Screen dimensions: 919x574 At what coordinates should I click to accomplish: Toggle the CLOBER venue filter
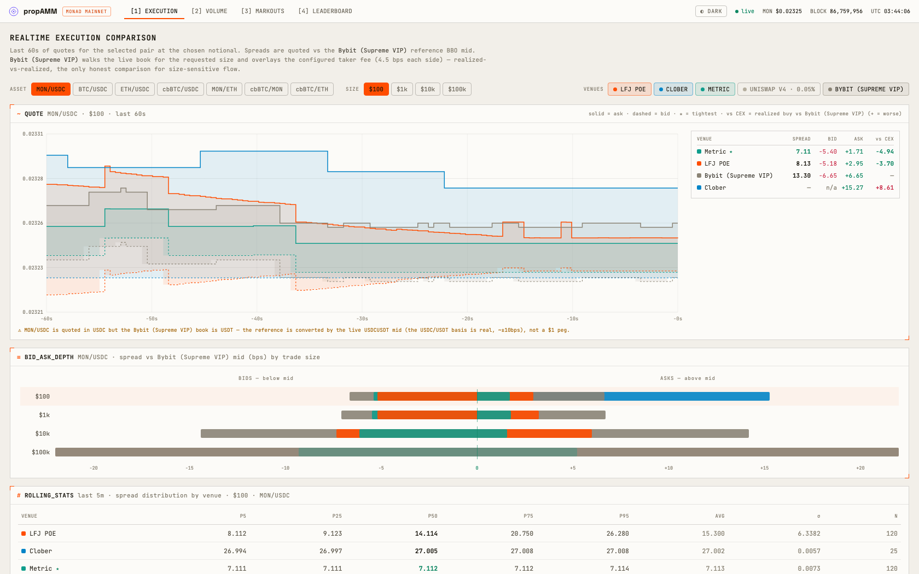click(x=673, y=89)
